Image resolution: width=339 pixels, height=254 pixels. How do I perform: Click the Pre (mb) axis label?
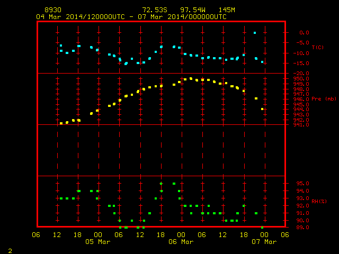click(324, 99)
